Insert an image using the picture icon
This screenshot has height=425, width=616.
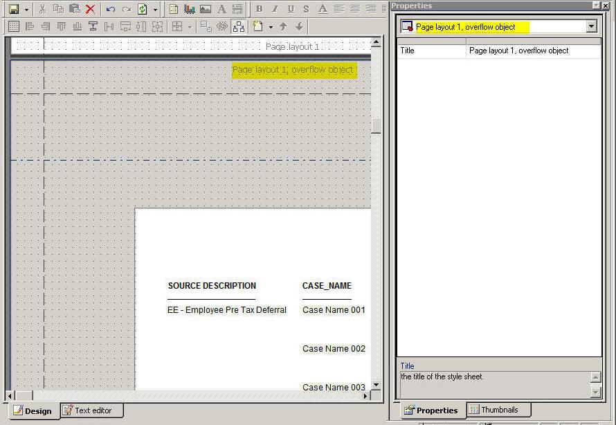[205, 9]
